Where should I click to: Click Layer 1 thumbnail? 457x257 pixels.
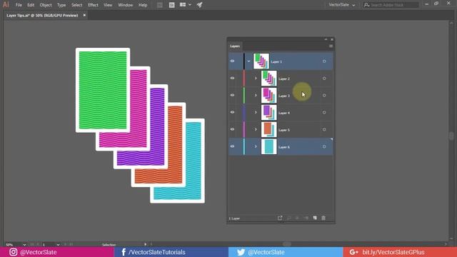tap(261, 61)
